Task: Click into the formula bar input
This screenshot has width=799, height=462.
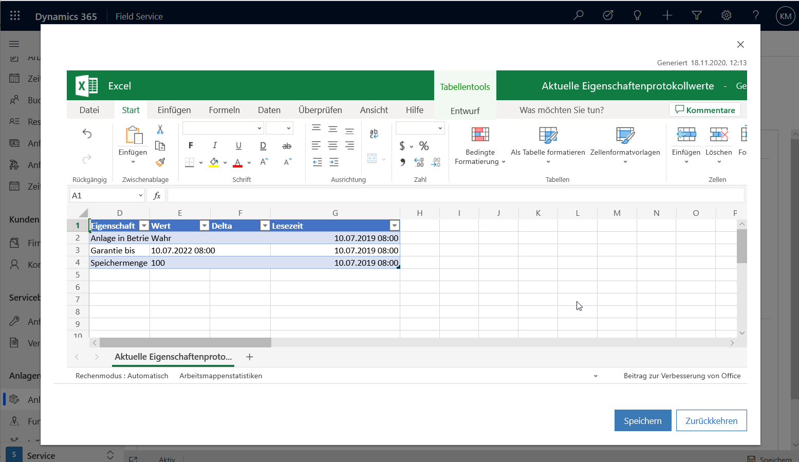Action: (455, 195)
